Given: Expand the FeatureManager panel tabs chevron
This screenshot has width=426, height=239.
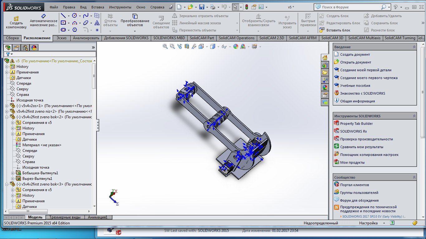Looking at the screenshot, I should [93, 48].
